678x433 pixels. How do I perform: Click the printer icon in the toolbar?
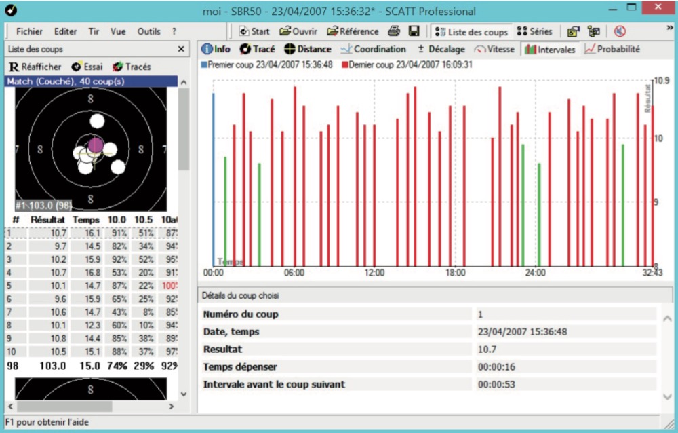pyautogui.click(x=393, y=31)
